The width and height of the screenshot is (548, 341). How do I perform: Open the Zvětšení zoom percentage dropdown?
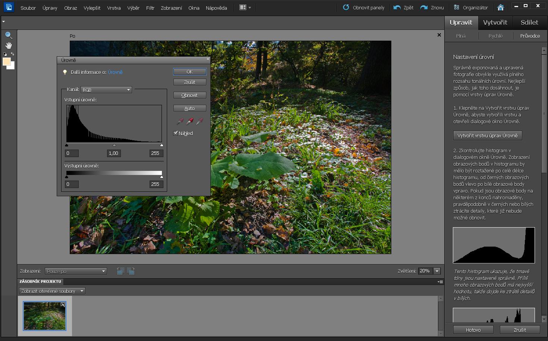pos(437,271)
